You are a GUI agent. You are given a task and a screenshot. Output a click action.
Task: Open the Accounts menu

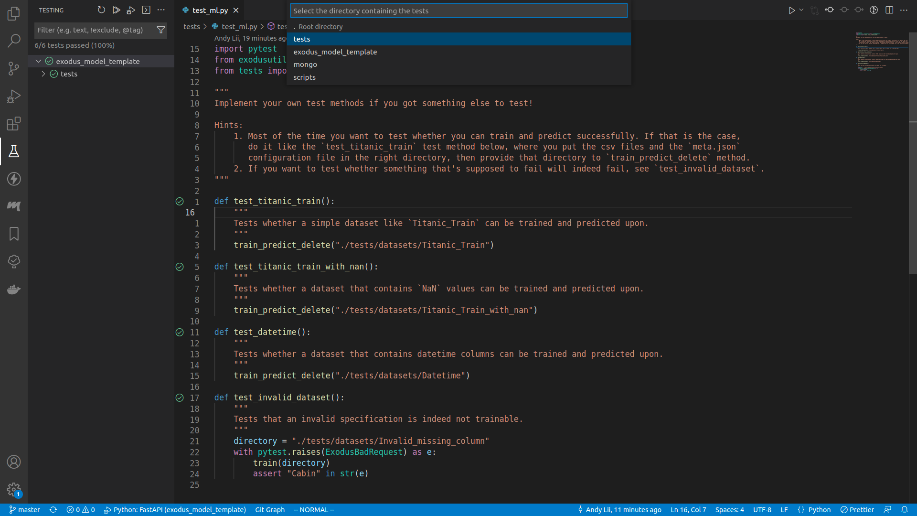click(14, 462)
